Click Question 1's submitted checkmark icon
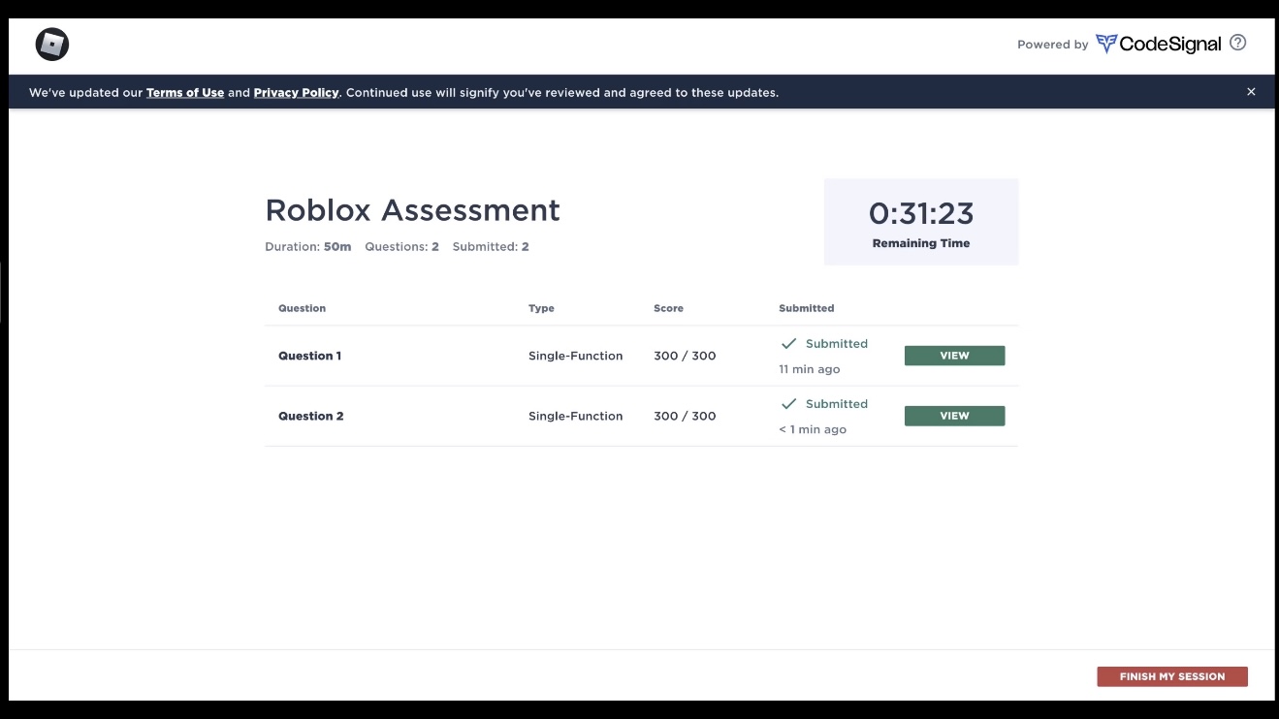This screenshot has width=1279, height=719. pos(788,344)
